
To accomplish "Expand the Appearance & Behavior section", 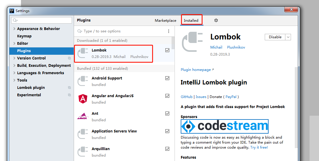I will [x=14, y=29].
